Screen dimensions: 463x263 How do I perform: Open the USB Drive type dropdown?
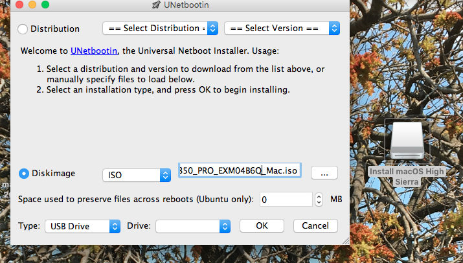point(83,226)
